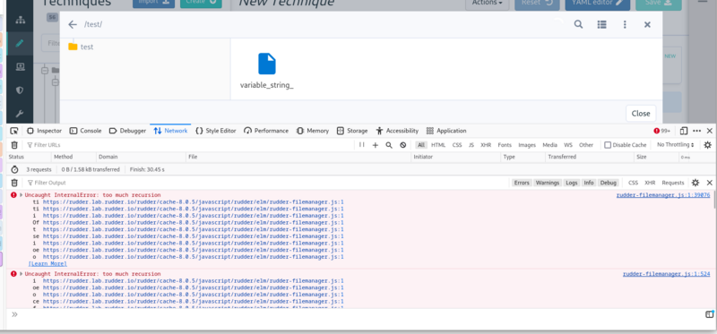Filter network by WS
The height and width of the screenshot is (334, 717).
click(568, 145)
